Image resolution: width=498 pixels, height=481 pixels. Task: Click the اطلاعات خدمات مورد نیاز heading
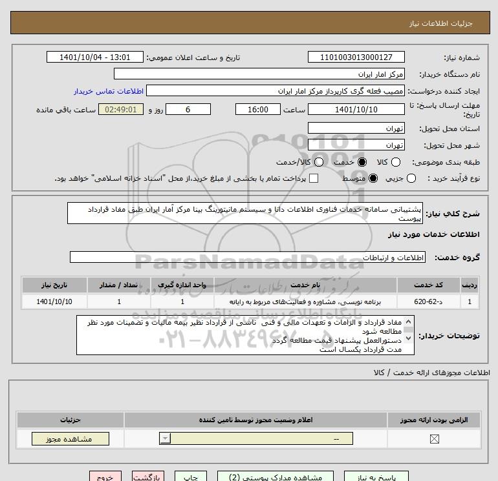[x=434, y=234]
